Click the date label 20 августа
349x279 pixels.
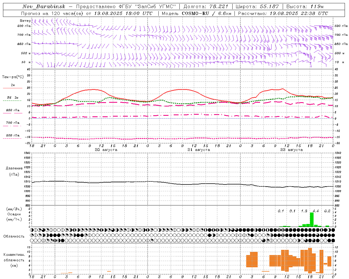click(x=106, y=150)
